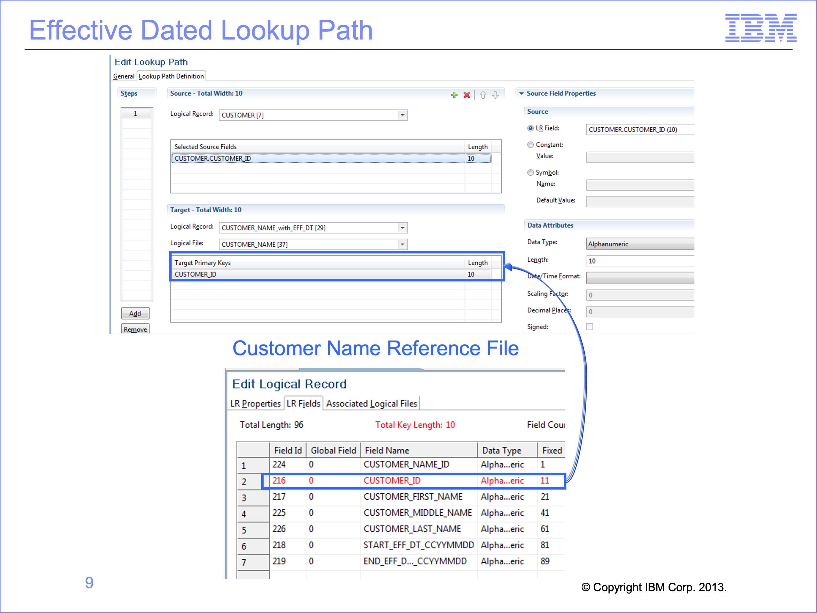Open the LR Properties tab

pos(255,403)
